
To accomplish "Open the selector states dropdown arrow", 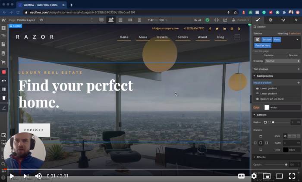I will pos(297,40).
